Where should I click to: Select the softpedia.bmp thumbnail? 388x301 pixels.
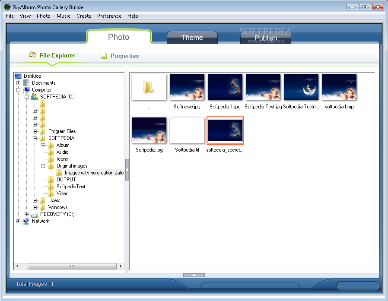[339, 87]
